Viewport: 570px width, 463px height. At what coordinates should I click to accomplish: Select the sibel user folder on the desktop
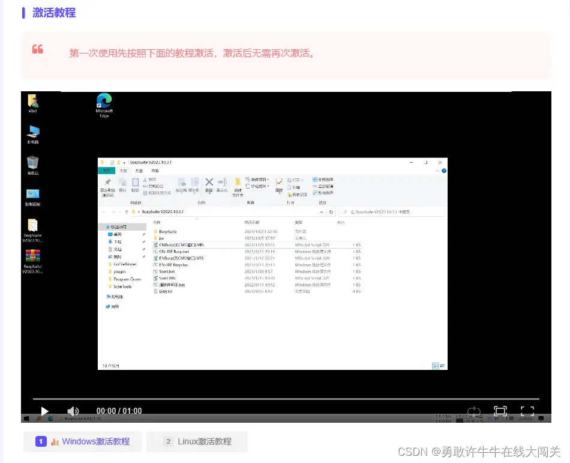pyautogui.click(x=33, y=103)
